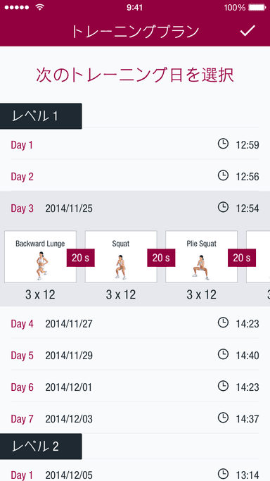The image size is (270, 481).
Task: Click the clock icon beside 13:14
Action: click(x=223, y=473)
